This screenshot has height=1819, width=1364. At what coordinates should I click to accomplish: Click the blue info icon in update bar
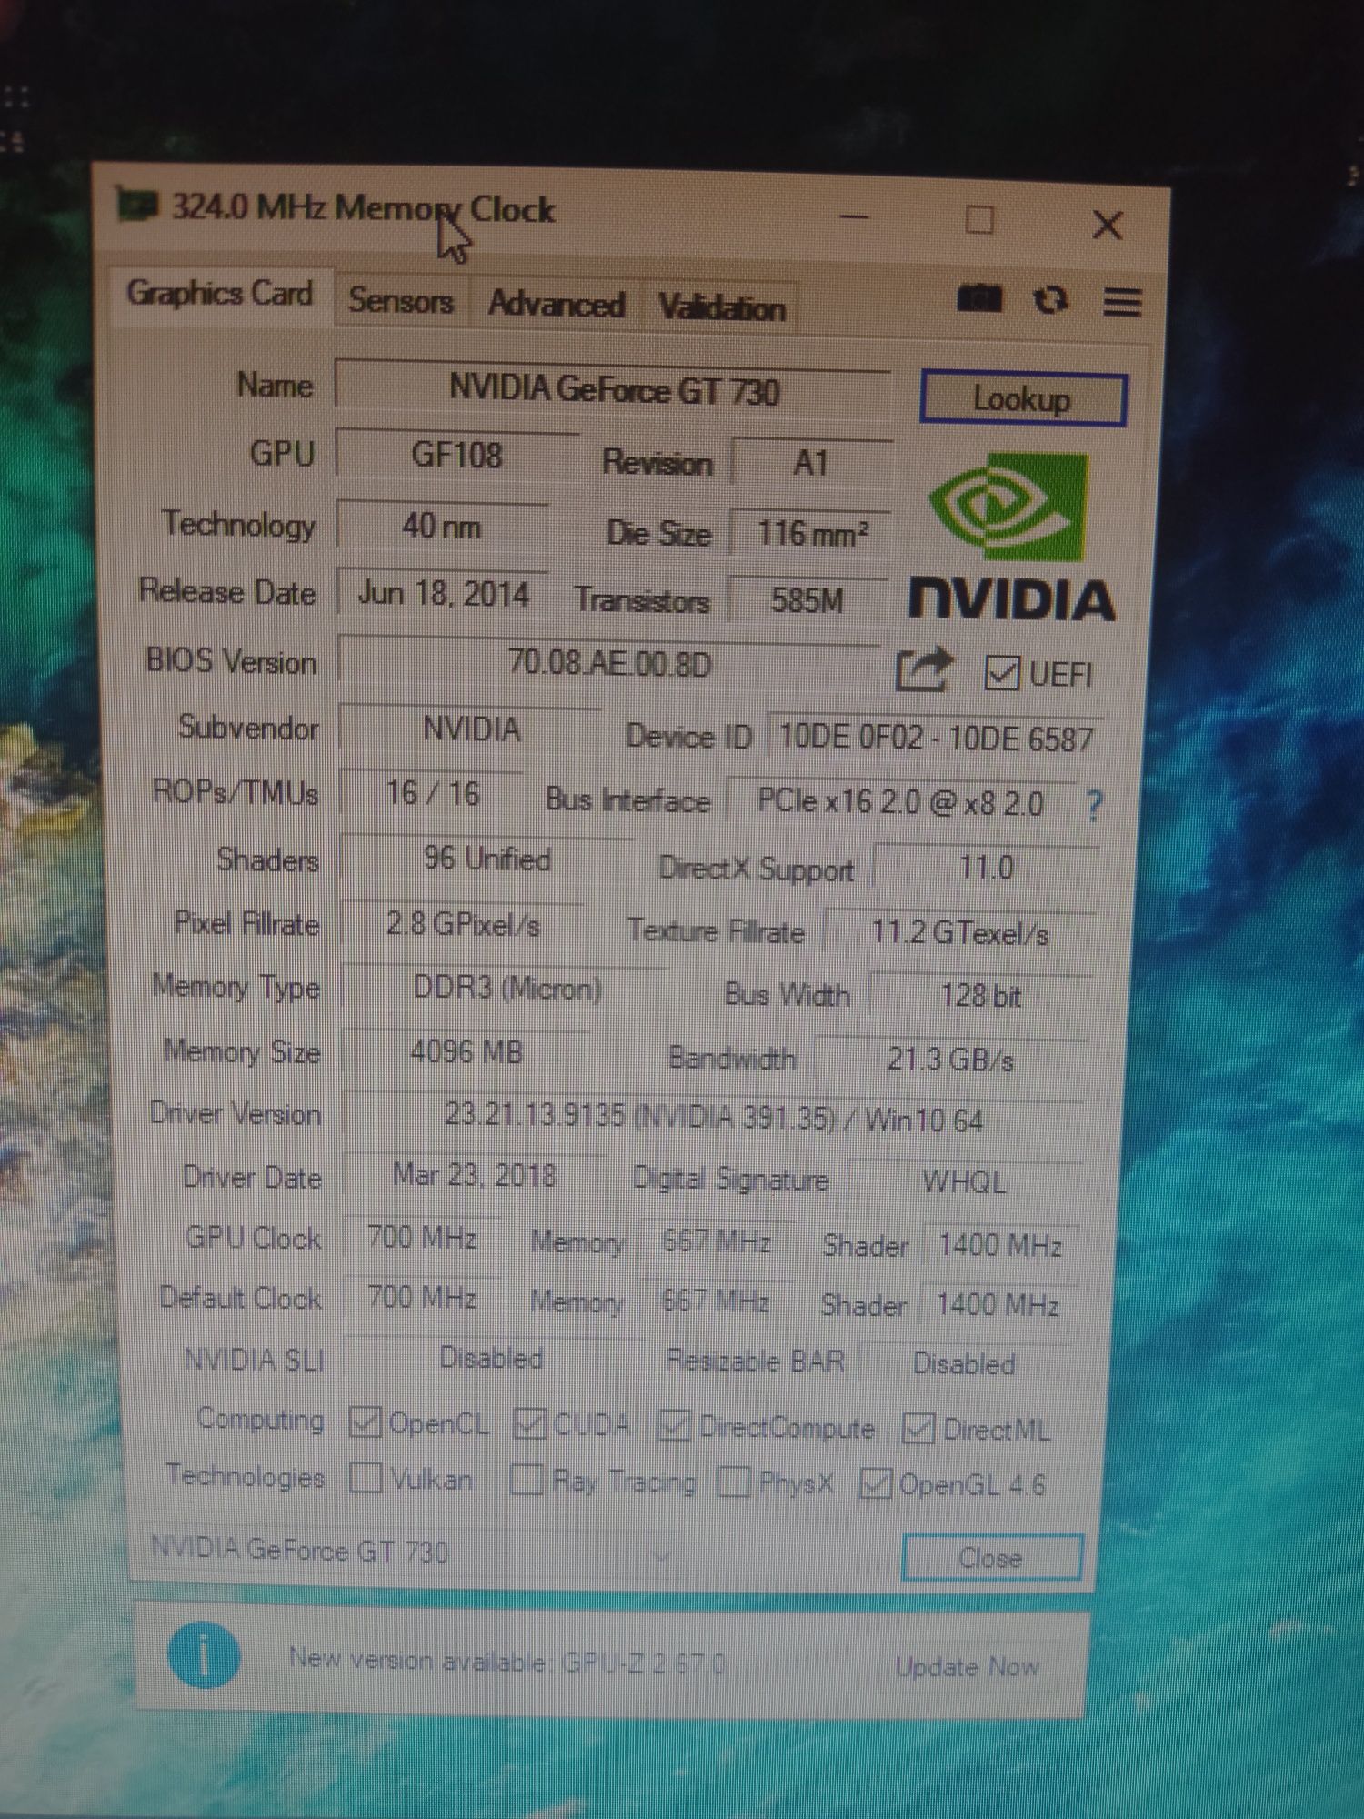[205, 1655]
